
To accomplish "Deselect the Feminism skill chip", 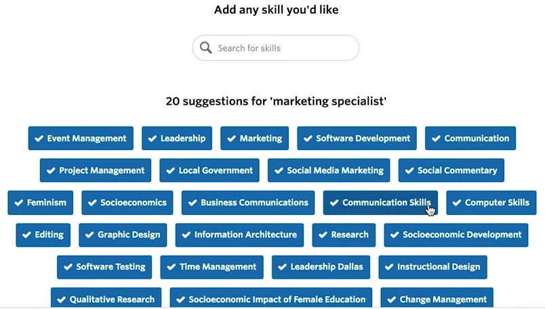I will coord(41,203).
